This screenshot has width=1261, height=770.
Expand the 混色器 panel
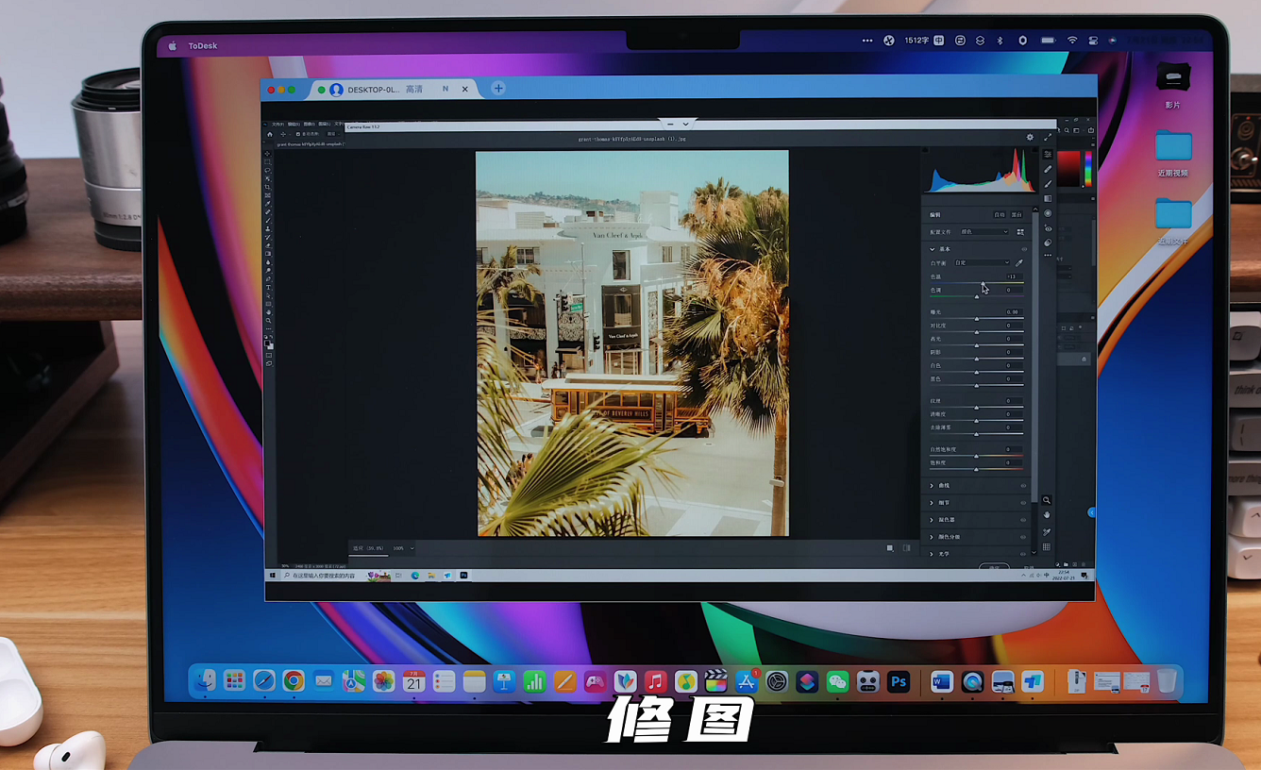933,520
